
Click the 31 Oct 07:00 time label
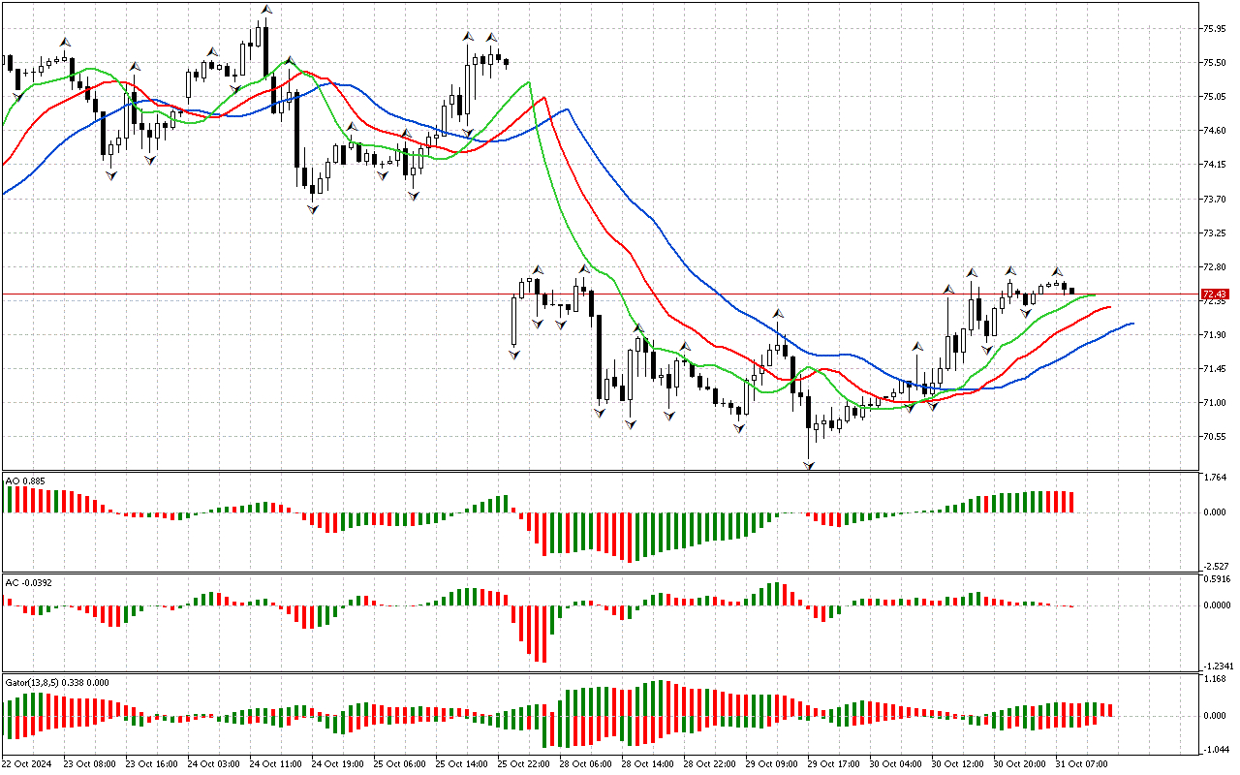point(1081,764)
